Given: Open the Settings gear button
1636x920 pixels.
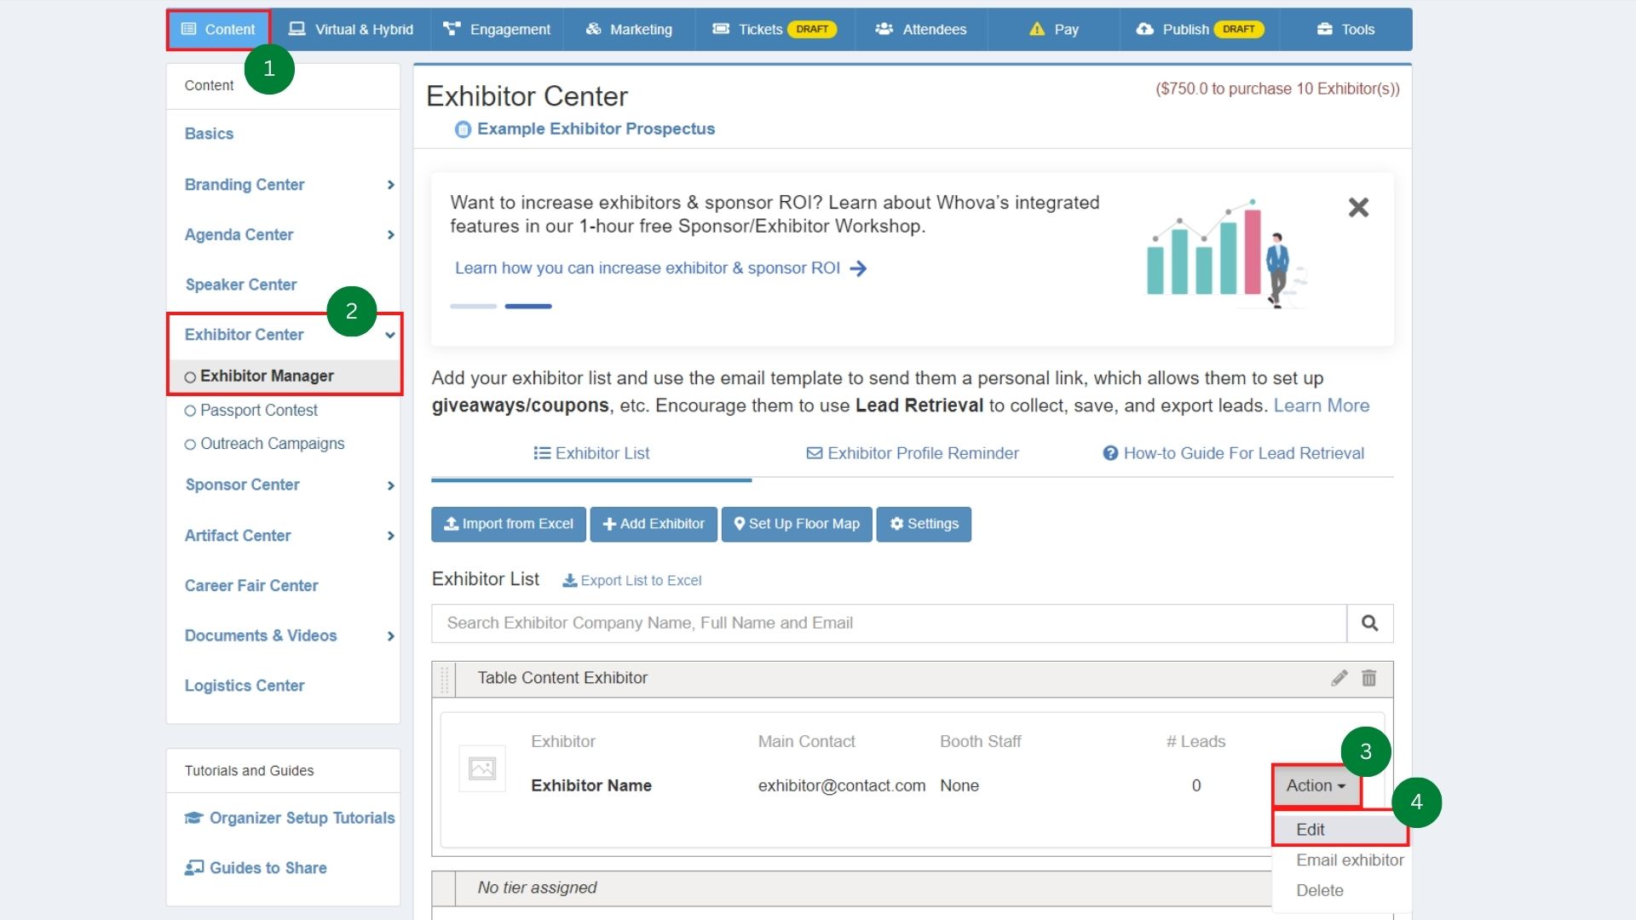Looking at the screenshot, I should (924, 524).
